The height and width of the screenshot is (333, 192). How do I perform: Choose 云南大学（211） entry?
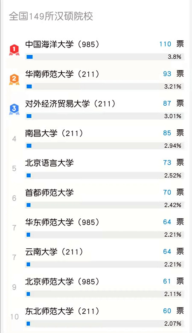pyautogui.click(x=54, y=252)
